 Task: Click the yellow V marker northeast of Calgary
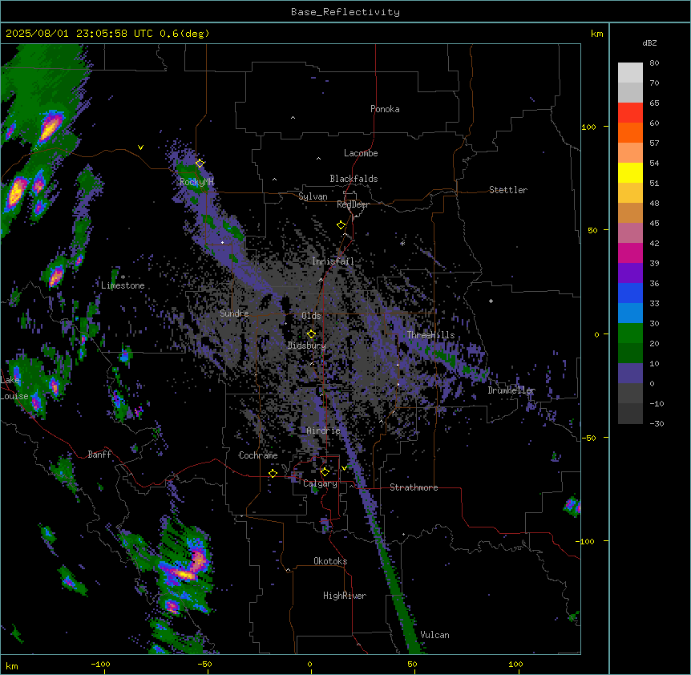(344, 468)
